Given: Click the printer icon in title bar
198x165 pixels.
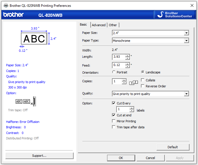Looking at the screenshot, I should pos(6,6).
